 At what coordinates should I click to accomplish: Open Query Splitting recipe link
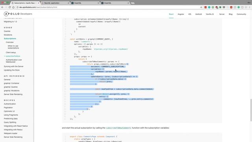click(10, 122)
